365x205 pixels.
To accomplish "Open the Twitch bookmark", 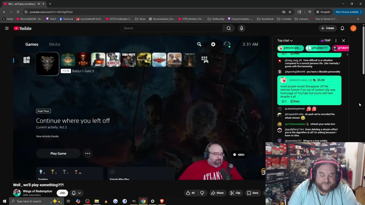I will point(51,19).
